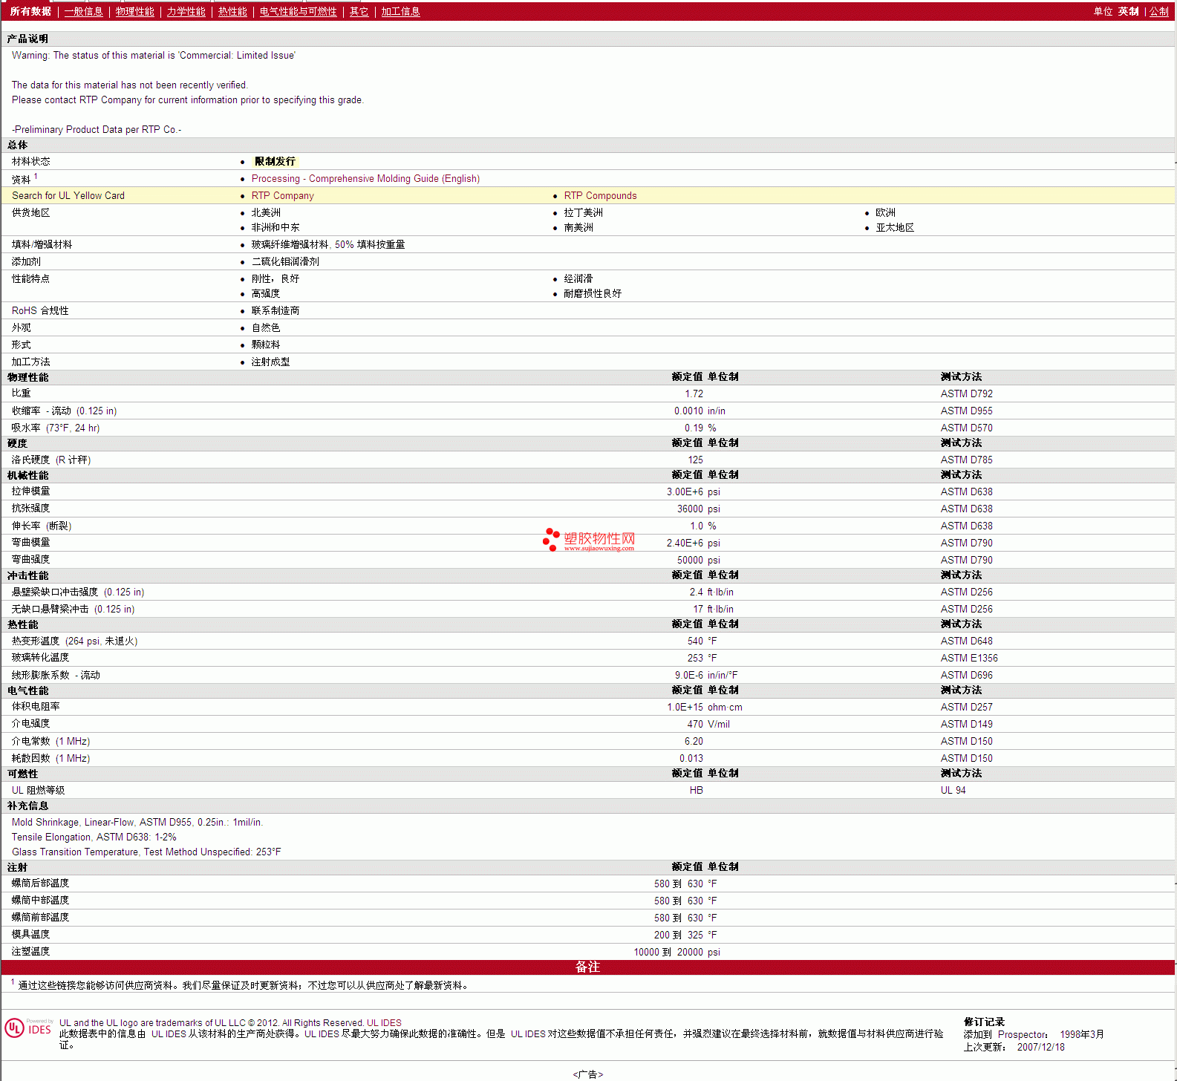Select 悬壁梁缺口冲击强度 row label
Screen dimensions: 1177x1081
tap(78, 592)
